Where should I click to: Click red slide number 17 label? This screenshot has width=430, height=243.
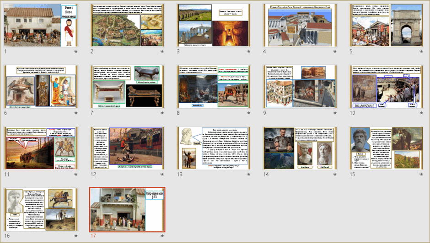tap(93, 236)
